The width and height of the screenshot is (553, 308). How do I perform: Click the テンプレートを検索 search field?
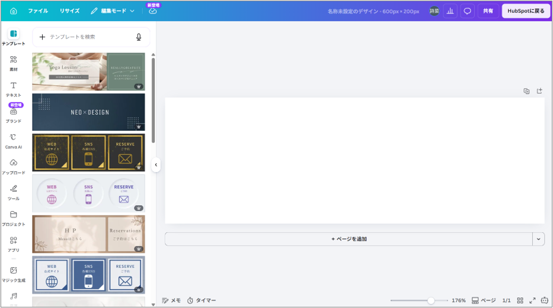tap(91, 37)
